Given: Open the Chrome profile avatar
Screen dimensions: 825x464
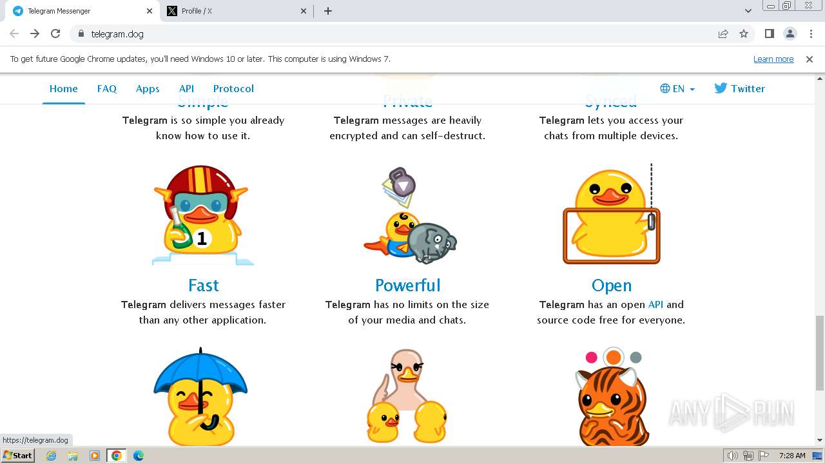Looking at the screenshot, I should (x=790, y=34).
